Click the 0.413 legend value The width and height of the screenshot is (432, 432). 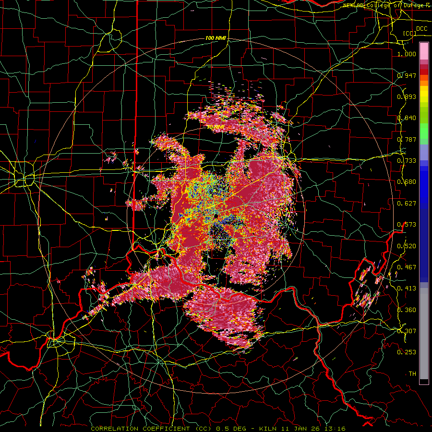(x=407, y=288)
